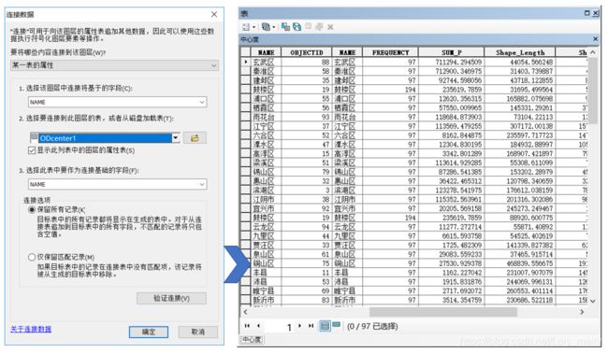
Task: Expand Related Tables dropdown arrow
Action: point(274,27)
